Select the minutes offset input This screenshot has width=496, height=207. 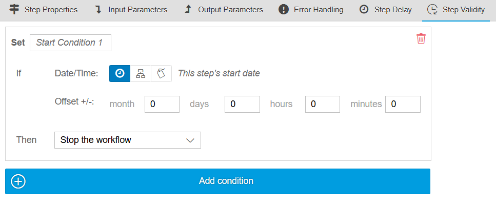coord(403,104)
